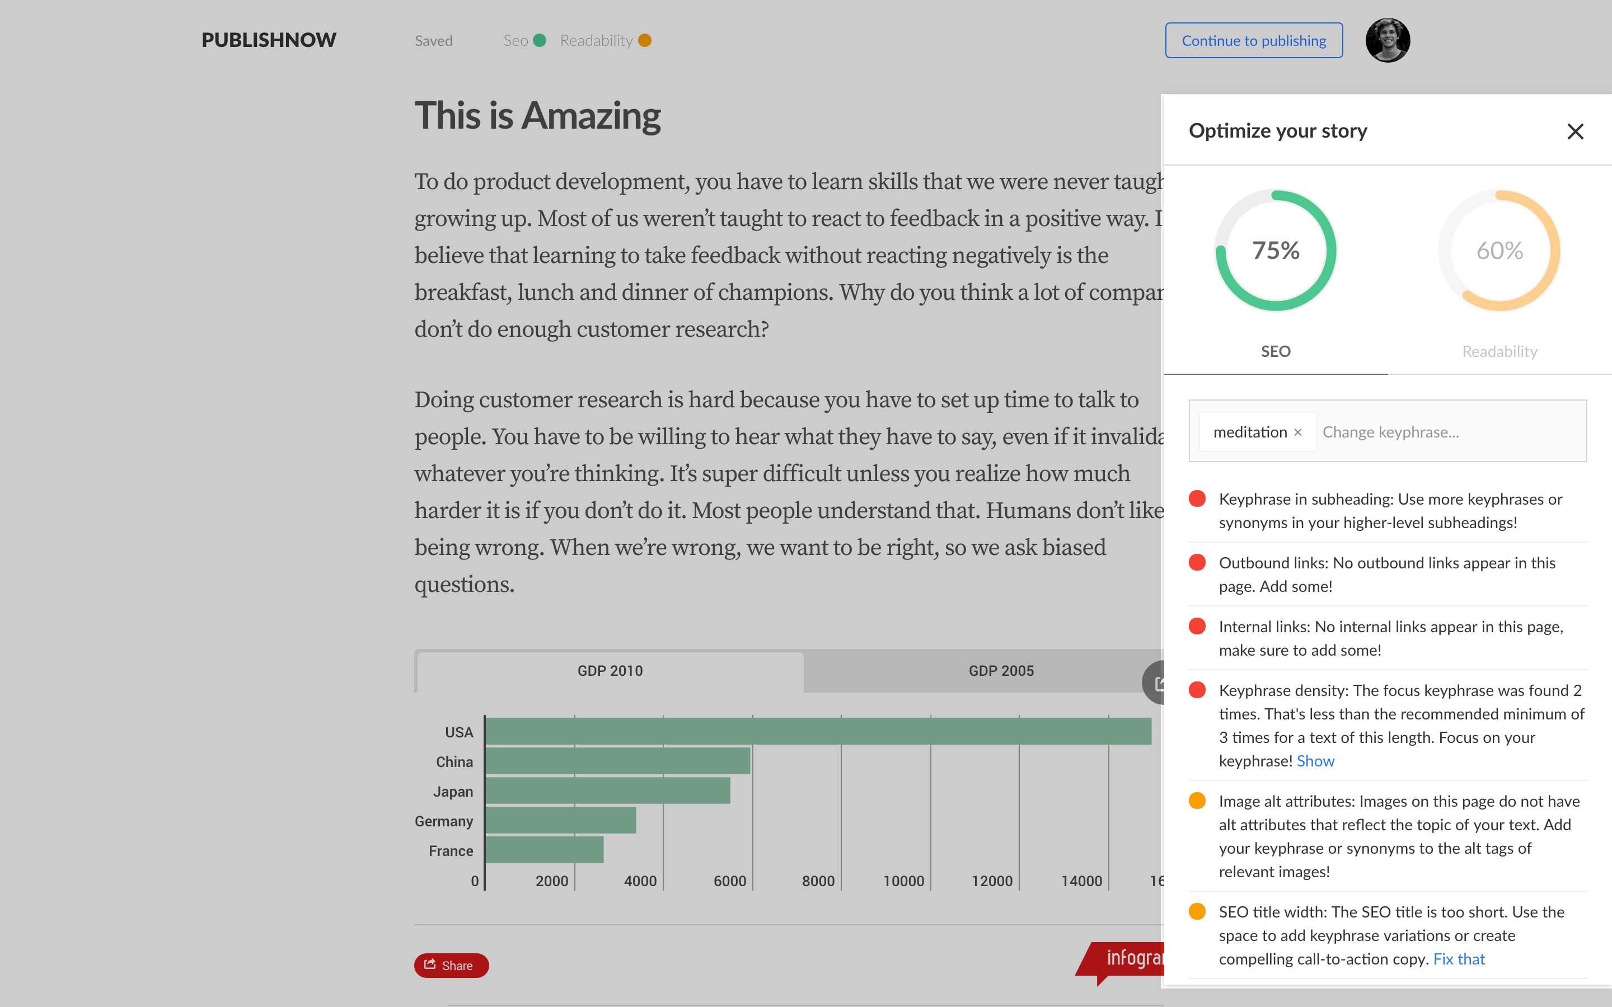Click the 75% SEO score ring
Image resolution: width=1612 pixels, height=1007 pixels.
click(1275, 251)
